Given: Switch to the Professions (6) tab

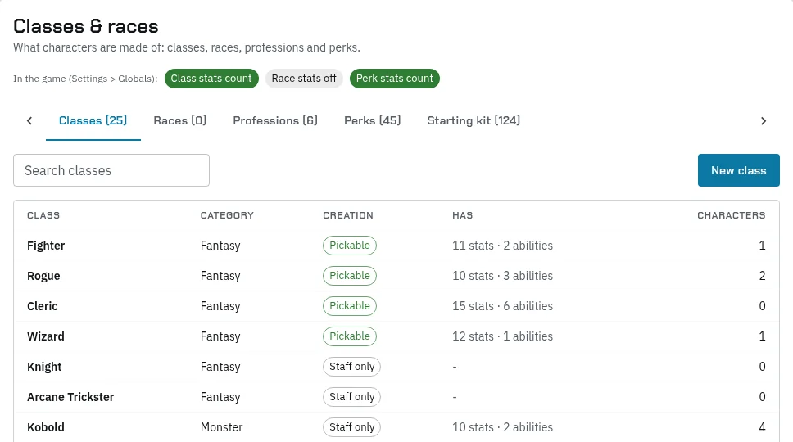Looking at the screenshot, I should pos(275,120).
